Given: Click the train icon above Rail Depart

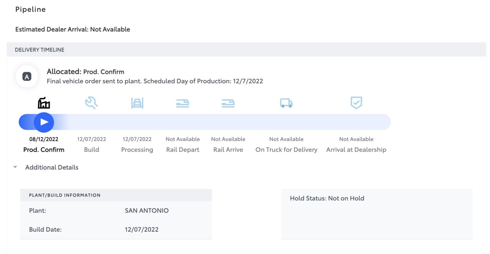Looking at the screenshot, I should click(183, 103).
